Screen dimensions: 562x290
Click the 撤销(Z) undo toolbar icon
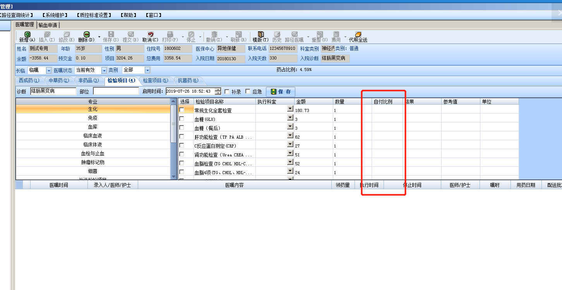pos(214,34)
